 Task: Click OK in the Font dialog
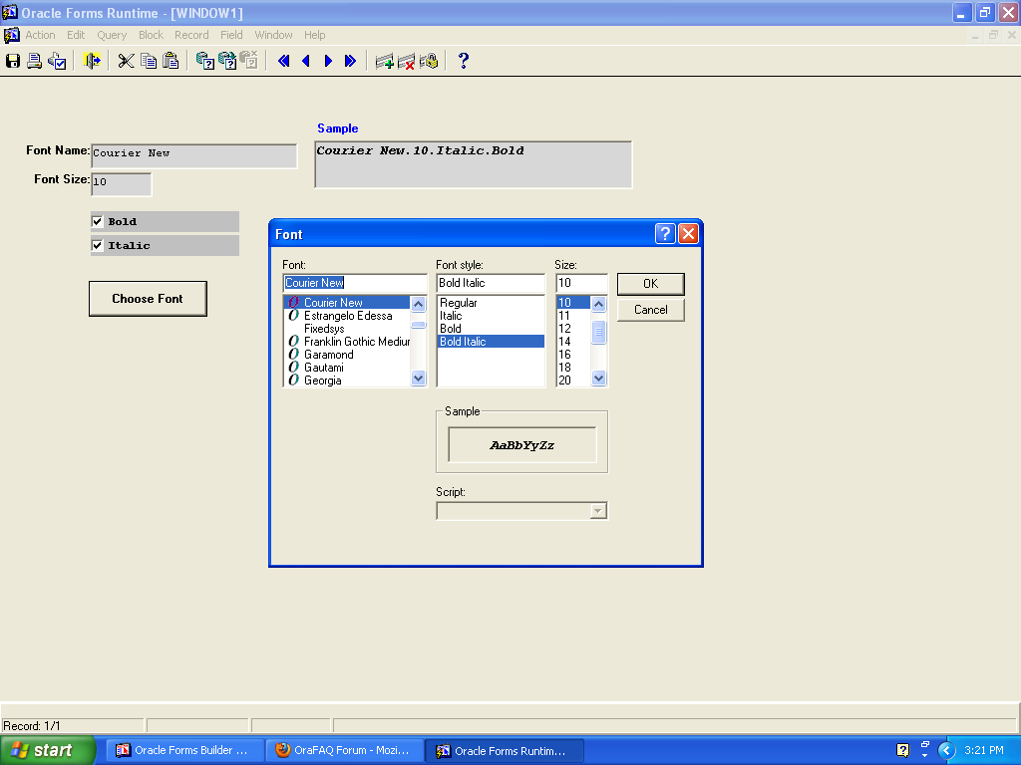click(x=650, y=284)
